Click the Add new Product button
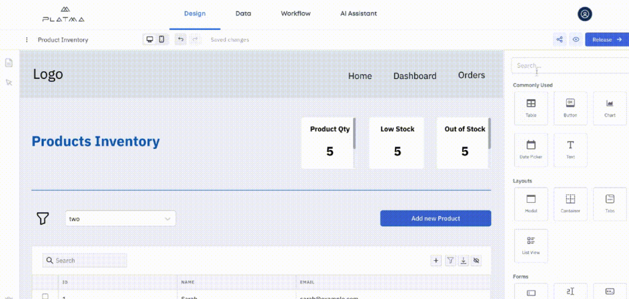 tap(436, 218)
